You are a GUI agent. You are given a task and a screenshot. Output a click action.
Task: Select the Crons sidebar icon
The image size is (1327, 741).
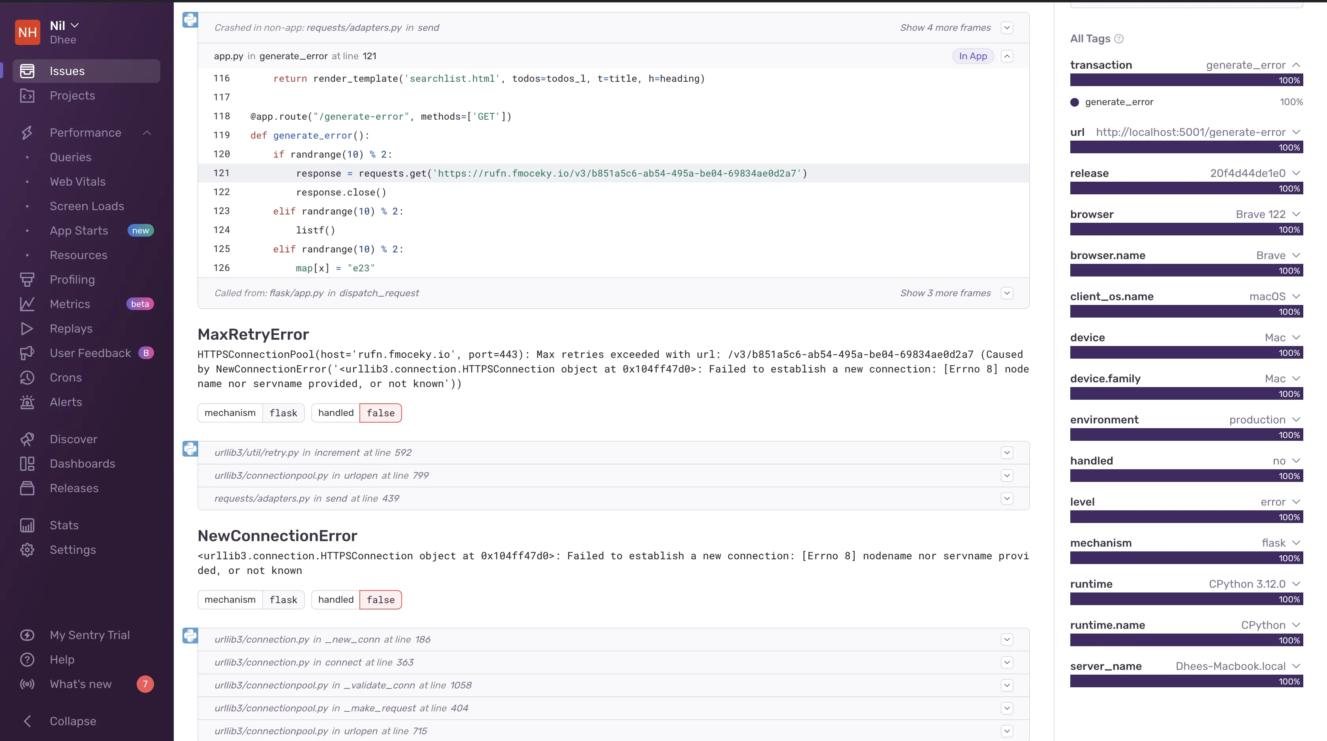click(27, 377)
